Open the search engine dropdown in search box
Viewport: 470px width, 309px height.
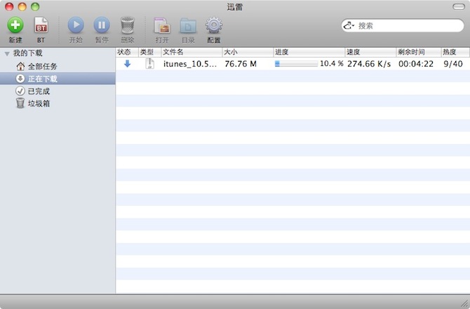click(x=349, y=26)
